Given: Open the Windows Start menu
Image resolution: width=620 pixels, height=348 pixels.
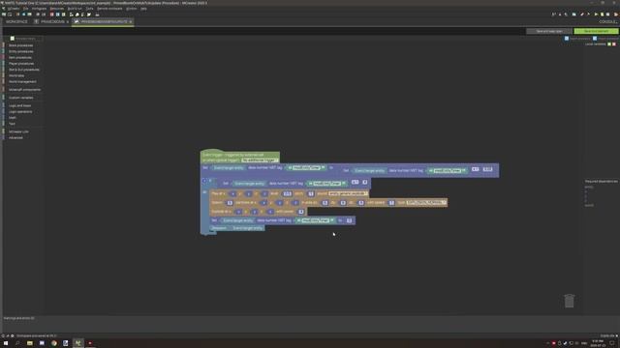Looking at the screenshot, I should pos(6,343).
